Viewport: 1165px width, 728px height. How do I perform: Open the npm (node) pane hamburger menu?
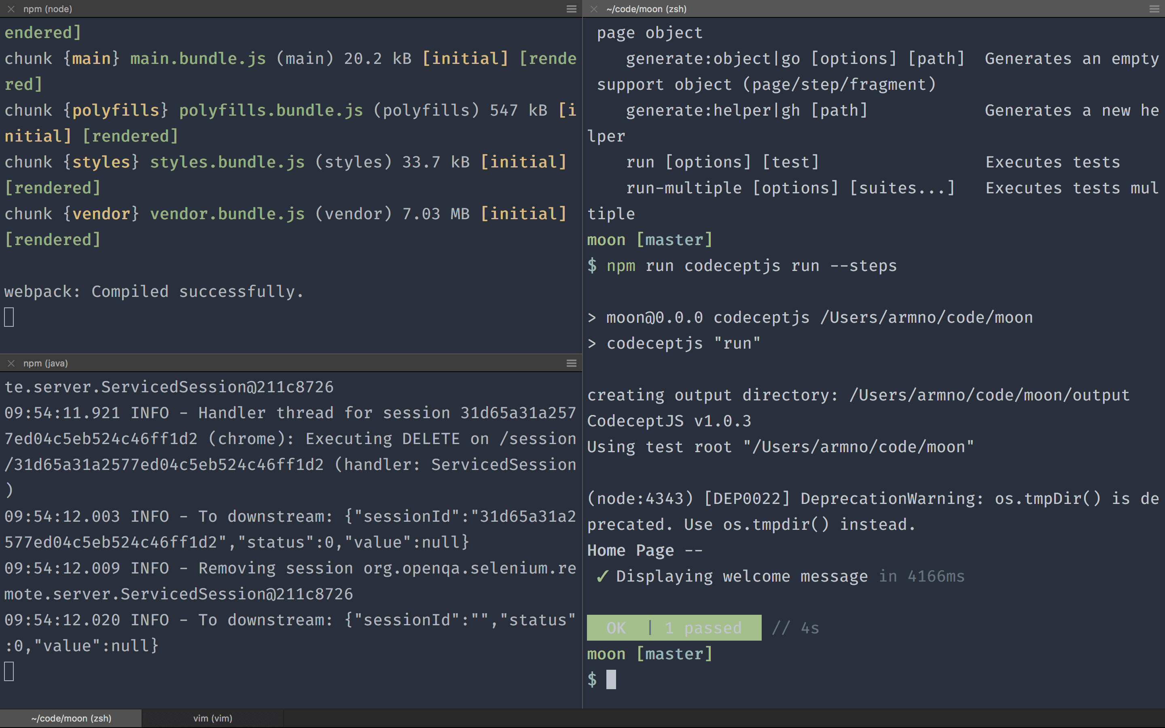click(572, 8)
